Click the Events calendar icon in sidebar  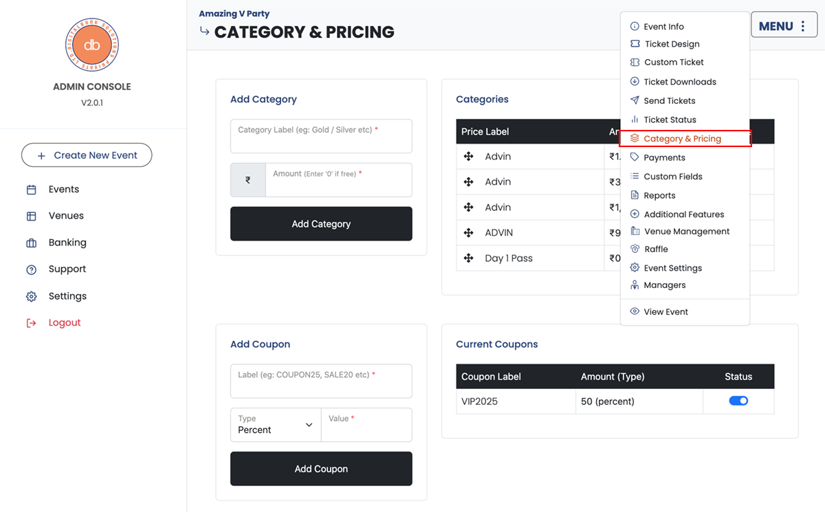tap(31, 190)
